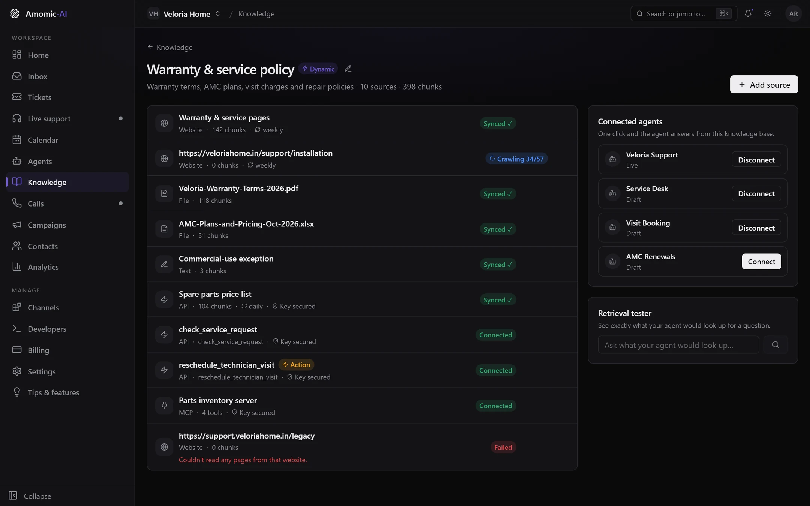Run the retrieval tester search icon
The image size is (810, 506).
pos(775,345)
